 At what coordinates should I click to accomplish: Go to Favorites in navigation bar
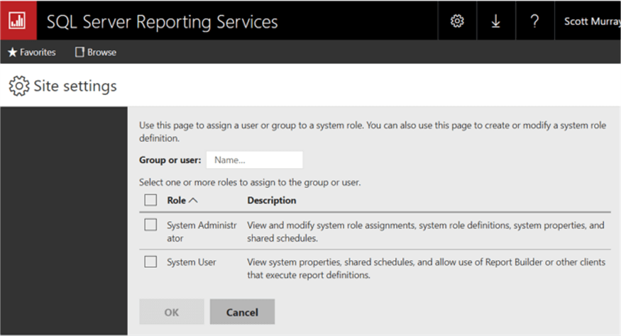point(32,52)
